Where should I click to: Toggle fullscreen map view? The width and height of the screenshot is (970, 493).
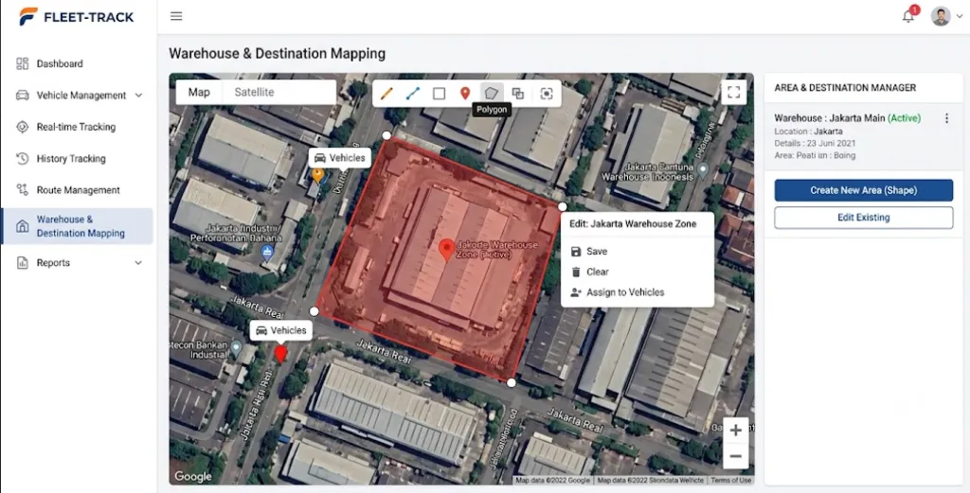click(734, 92)
